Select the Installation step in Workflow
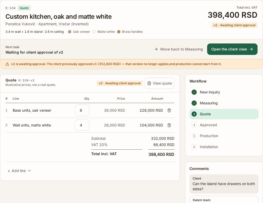 click(224, 147)
